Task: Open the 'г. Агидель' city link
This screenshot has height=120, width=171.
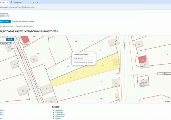Action: click(59, 110)
